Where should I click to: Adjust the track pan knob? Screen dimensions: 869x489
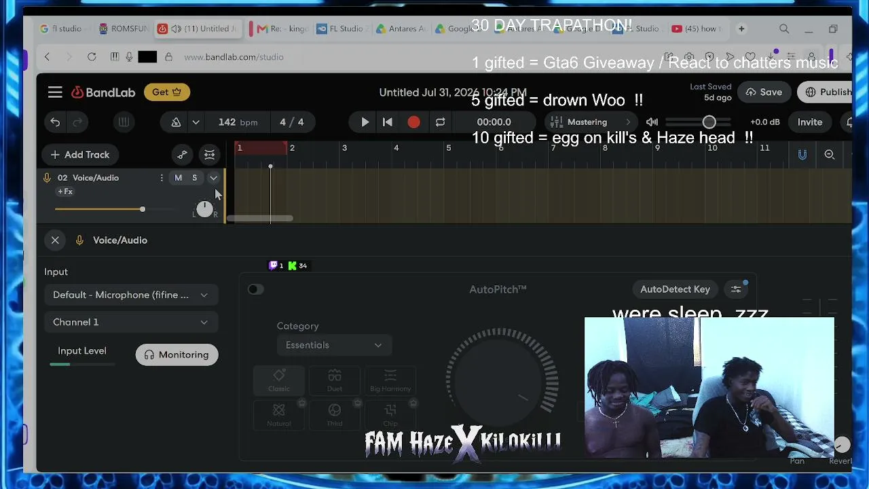204,209
